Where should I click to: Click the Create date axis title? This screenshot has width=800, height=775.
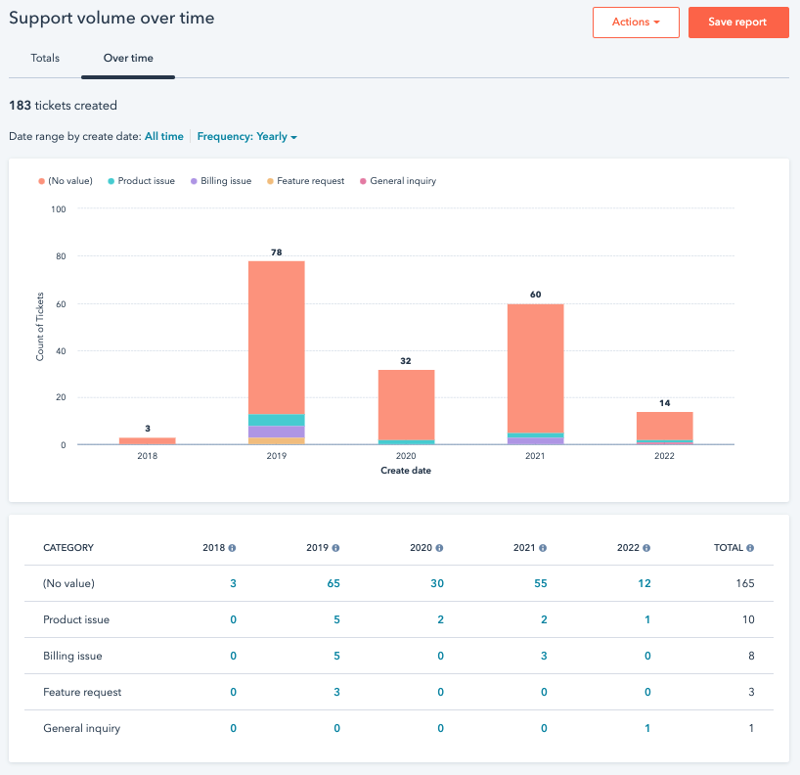(406, 471)
